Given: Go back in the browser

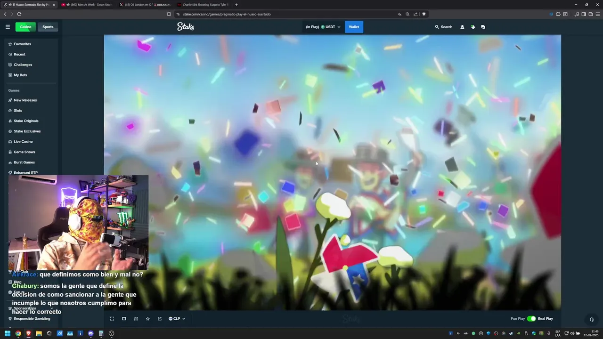Looking at the screenshot, I should 5,14.
